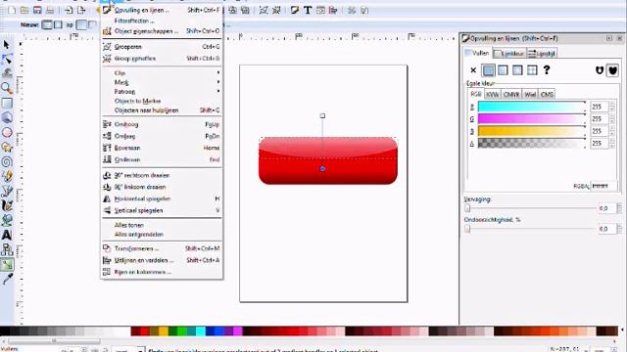
Task: Select the Rectangle tool
Action: (x=7, y=103)
